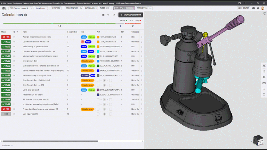Click the orange swatch for FORK_CHROMEPLATE in row 01
This screenshot has height=150, width=267.
[x=98, y=37]
